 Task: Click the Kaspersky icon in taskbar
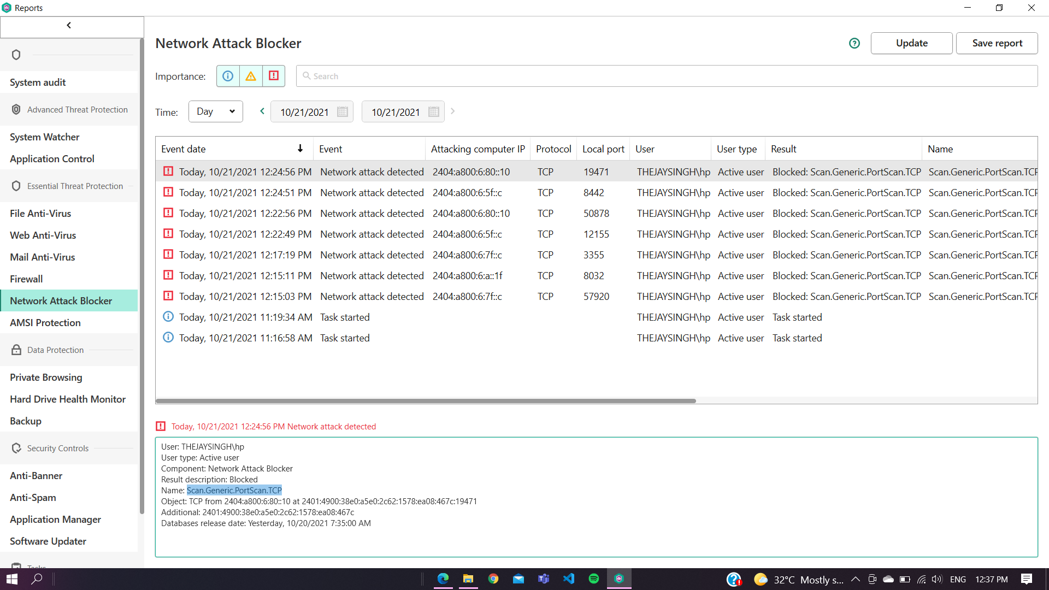619,579
